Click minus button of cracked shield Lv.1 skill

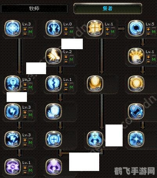(66, 89)
